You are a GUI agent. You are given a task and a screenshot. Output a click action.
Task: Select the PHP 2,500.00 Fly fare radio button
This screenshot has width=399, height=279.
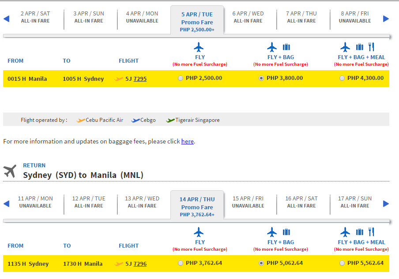181,78
